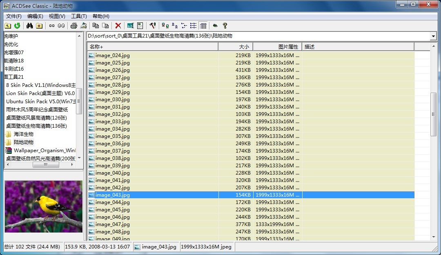Viewport: 441px width, 255px height.
Task: Click the rename 'ab' toolbar icon
Action: coord(130,26)
